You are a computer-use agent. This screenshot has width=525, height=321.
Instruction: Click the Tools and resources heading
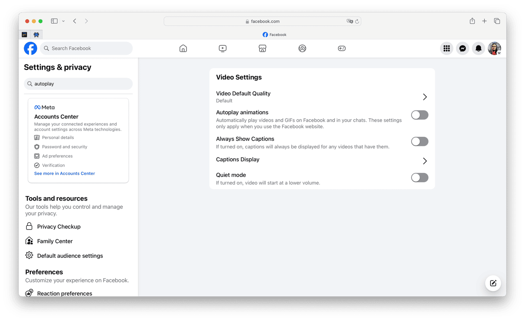coord(56,198)
